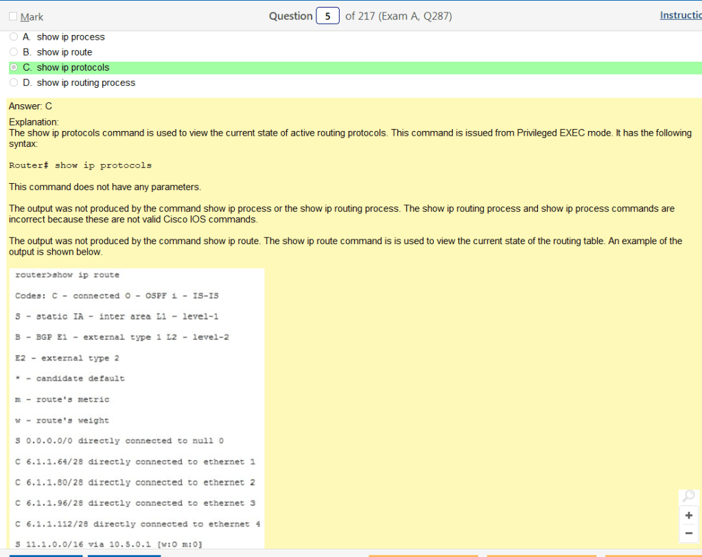
Task: Click the 'show ip routing process' option text
Action: coord(86,82)
